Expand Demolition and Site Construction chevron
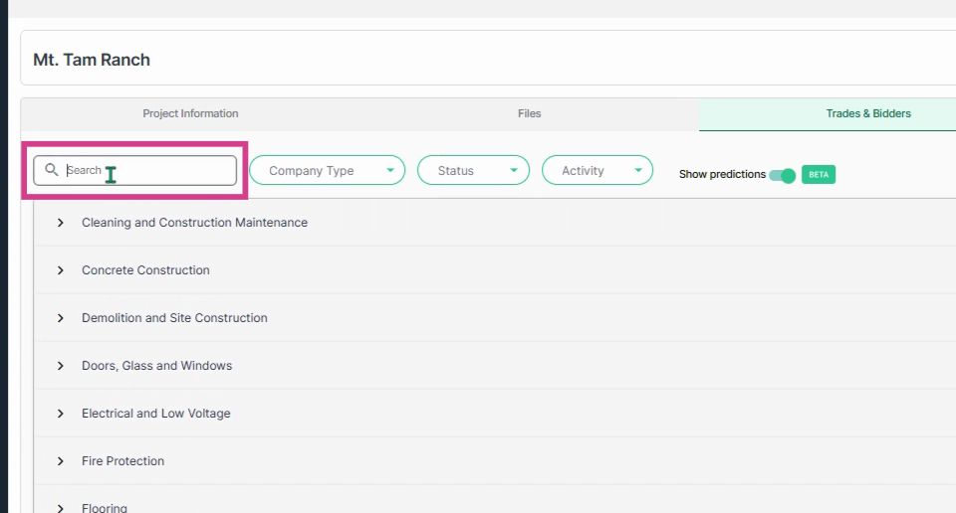This screenshot has height=513, width=956. tap(61, 318)
